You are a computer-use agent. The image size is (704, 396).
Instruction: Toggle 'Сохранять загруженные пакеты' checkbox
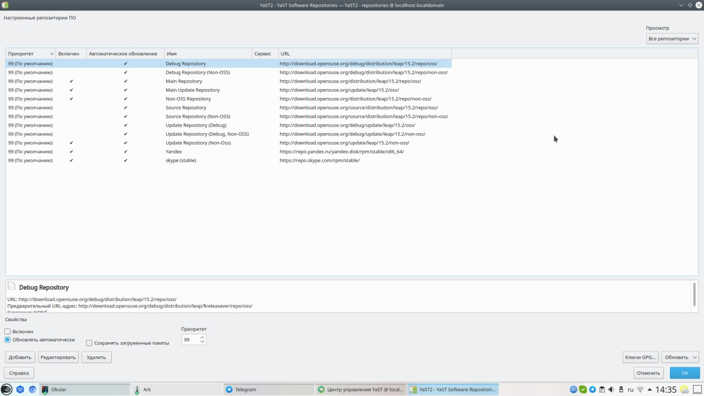coord(89,343)
